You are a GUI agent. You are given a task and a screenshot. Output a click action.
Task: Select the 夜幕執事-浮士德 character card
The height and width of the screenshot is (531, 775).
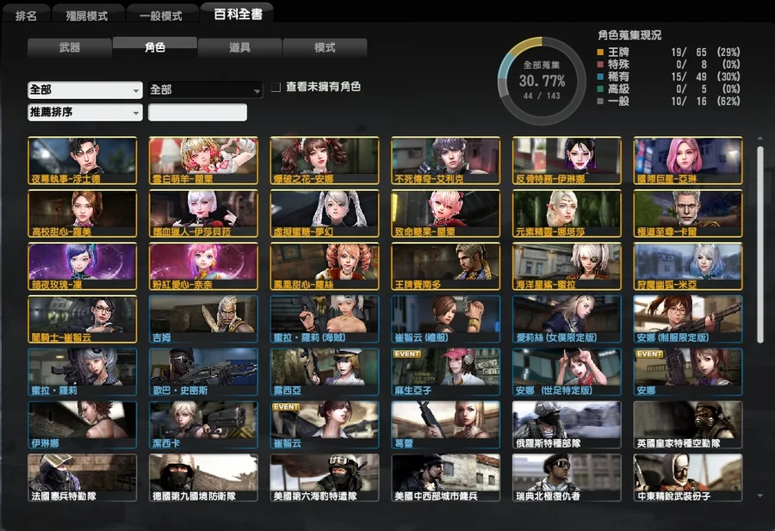82,161
